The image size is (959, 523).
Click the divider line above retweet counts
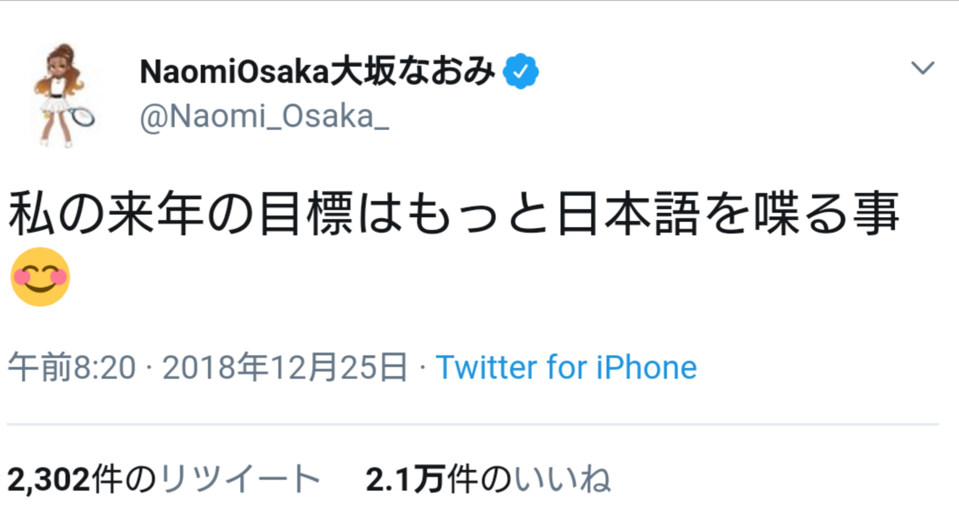pos(473,424)
